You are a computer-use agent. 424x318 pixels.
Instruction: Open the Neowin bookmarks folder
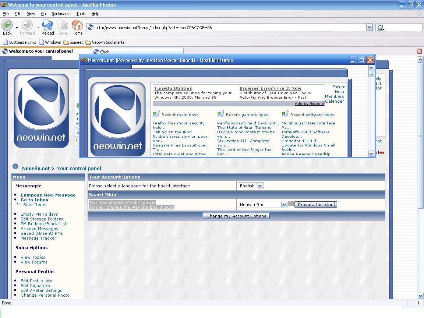105,42
